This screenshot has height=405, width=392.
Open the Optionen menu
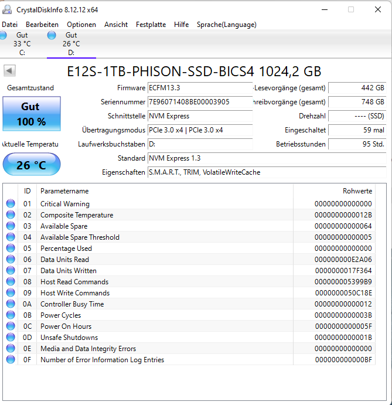tap(81, 25)
